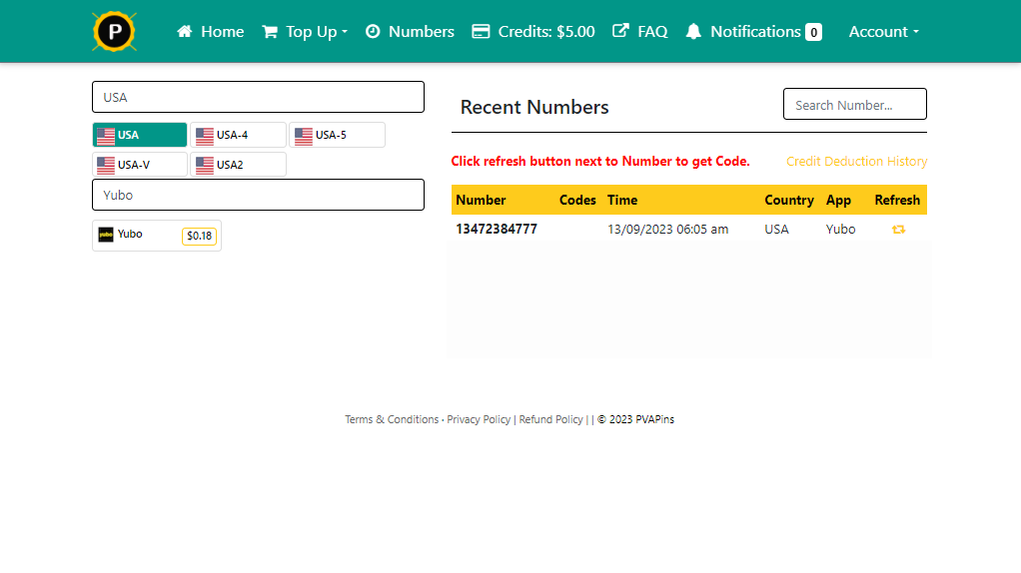
Task: Click the Number column header
Action: point(481,200)
